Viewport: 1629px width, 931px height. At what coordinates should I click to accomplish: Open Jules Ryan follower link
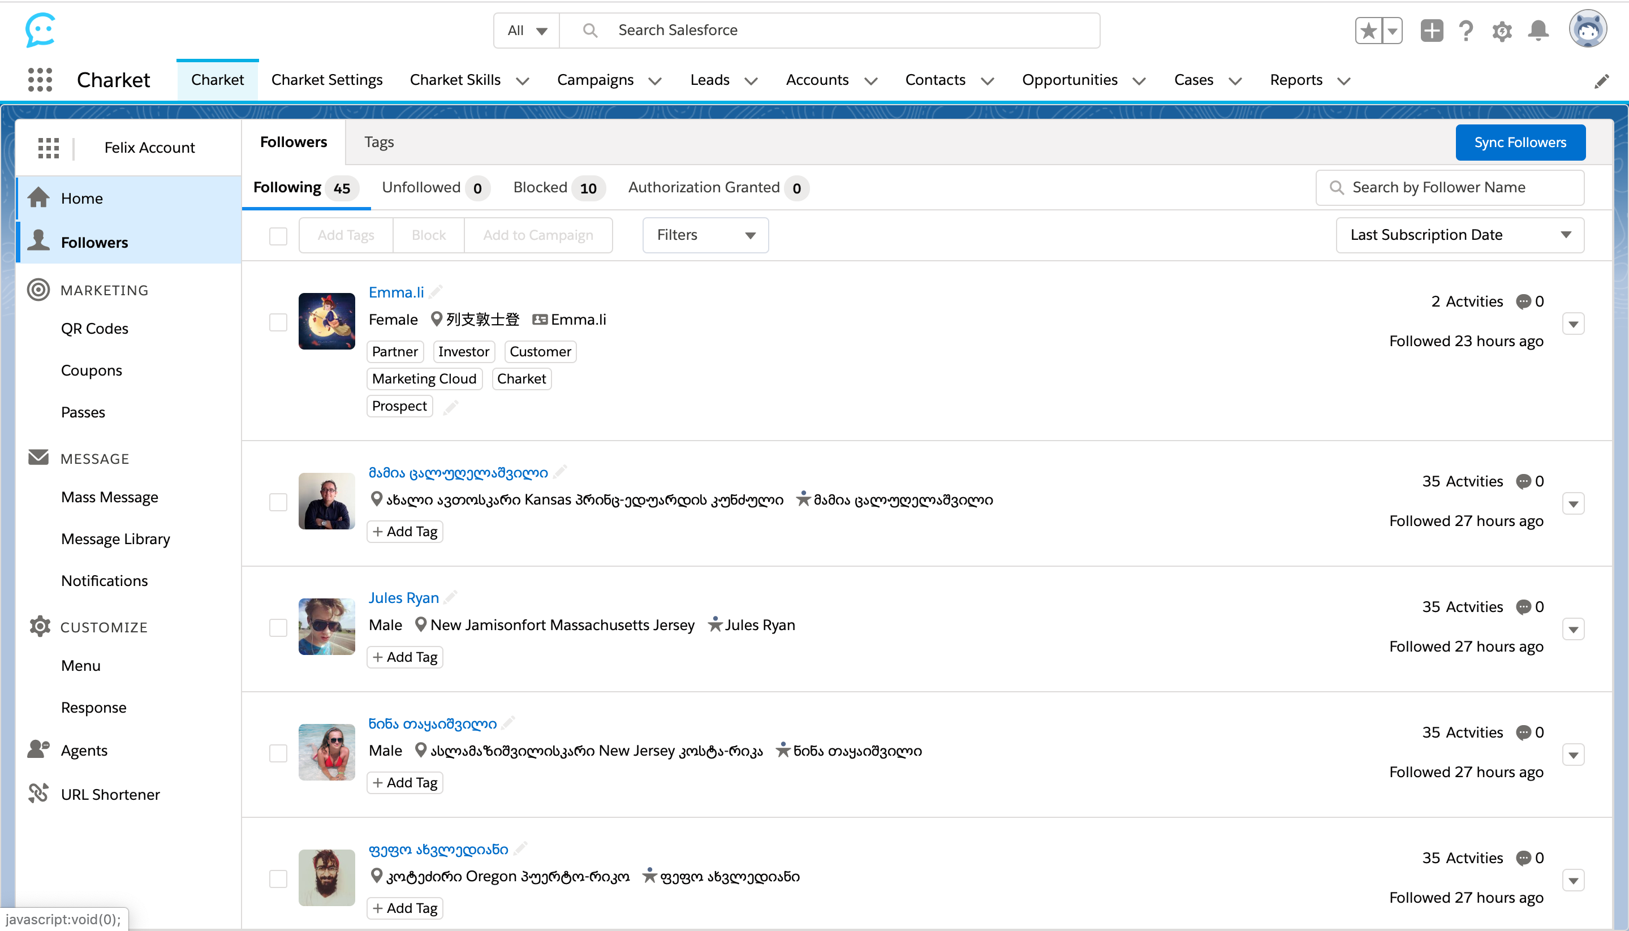tap(403, 598)
